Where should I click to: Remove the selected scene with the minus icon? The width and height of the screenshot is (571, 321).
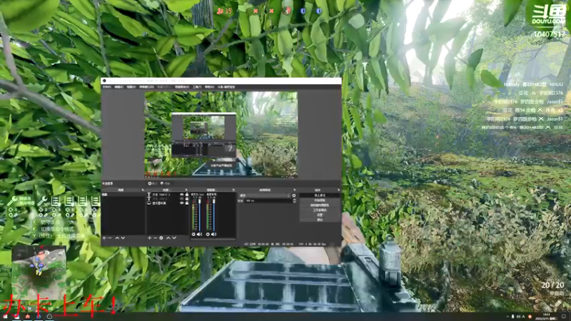(110, 238)
